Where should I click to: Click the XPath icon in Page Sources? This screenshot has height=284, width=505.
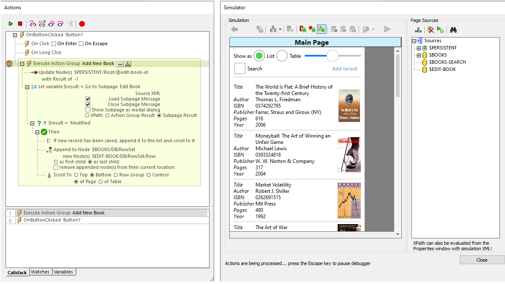(x=418, y=30)
